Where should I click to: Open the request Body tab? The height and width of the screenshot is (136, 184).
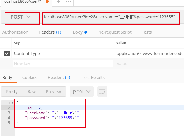[80, 32]
